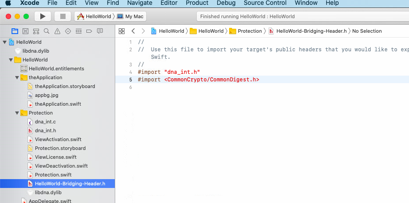The width and height of the screenshot is (409, 203).
Task: Click line number 5 gutter
Action: click(131, 80)
